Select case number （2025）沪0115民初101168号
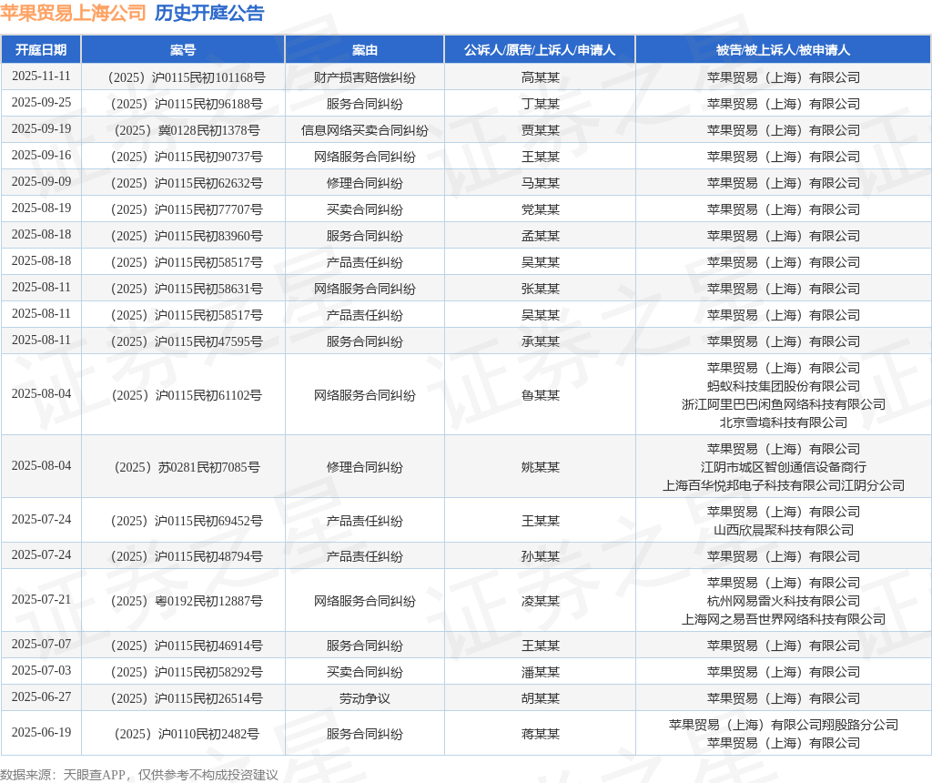932x783 pixels. [183, 77]
